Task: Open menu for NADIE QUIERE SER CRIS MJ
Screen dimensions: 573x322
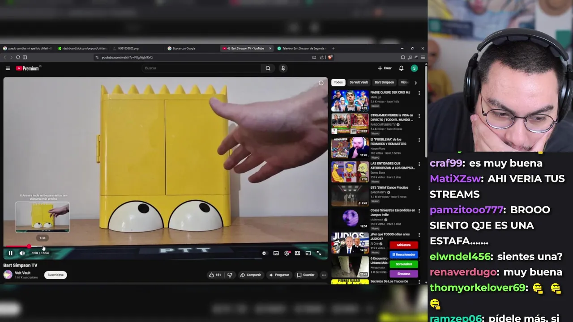Action: (x=419, y=93)
